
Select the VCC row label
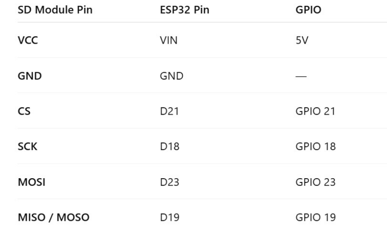click(28, 40)
